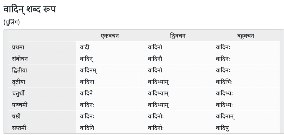This screenshot has width=284, height=135.
Task: Click the द्वितीया row label
Action: click(x=19, y=71)
